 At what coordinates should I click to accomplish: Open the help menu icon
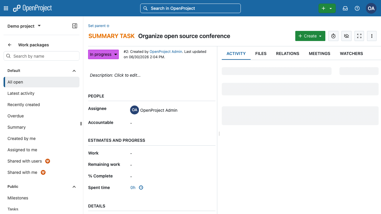tap(357, 8)
